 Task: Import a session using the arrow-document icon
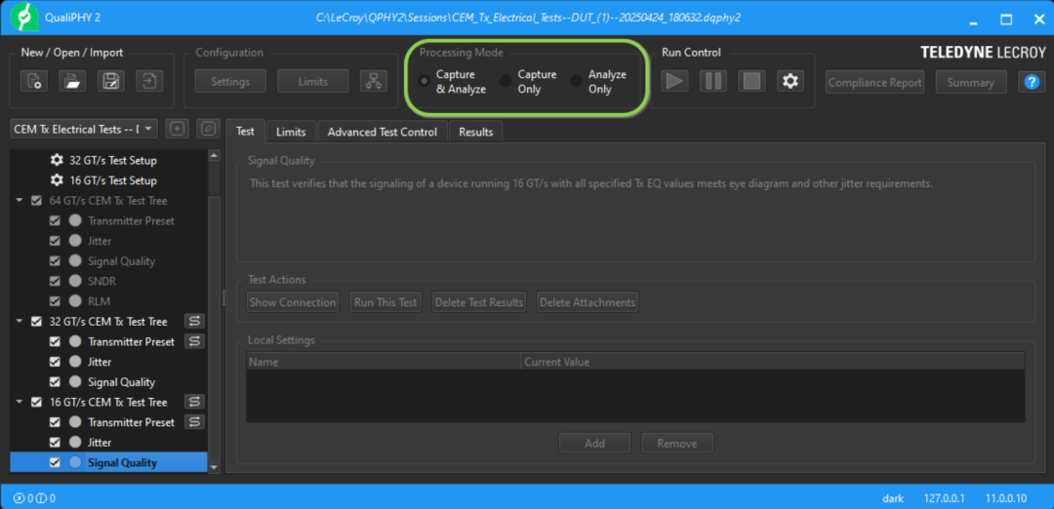[x=149, y=81]
